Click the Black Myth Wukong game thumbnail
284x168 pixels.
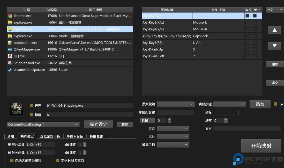[x=17, y=108]
